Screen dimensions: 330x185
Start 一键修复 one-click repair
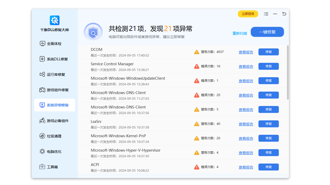click(267, 32)
